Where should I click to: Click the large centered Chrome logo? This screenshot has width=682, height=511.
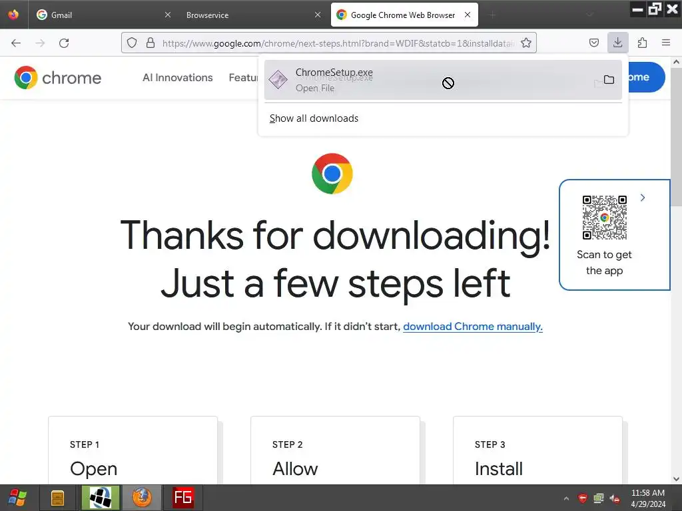332,174
